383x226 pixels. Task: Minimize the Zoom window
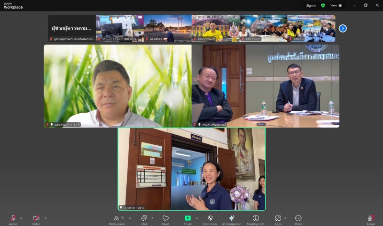pyautogui.click(x=354, y=5)
